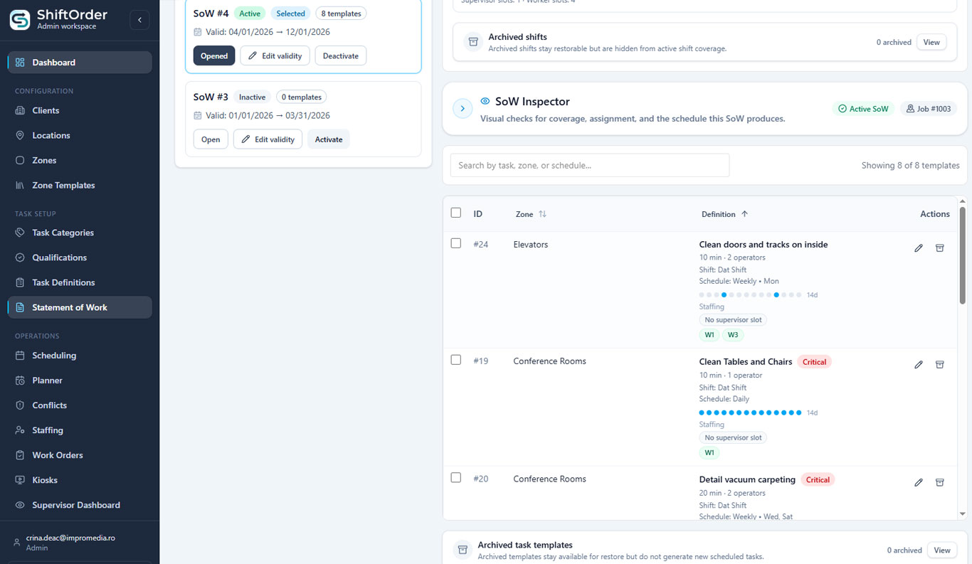972x564 pixels.
Task: Click No supervisor slot tag on template #19
Action: click(733, 437)
